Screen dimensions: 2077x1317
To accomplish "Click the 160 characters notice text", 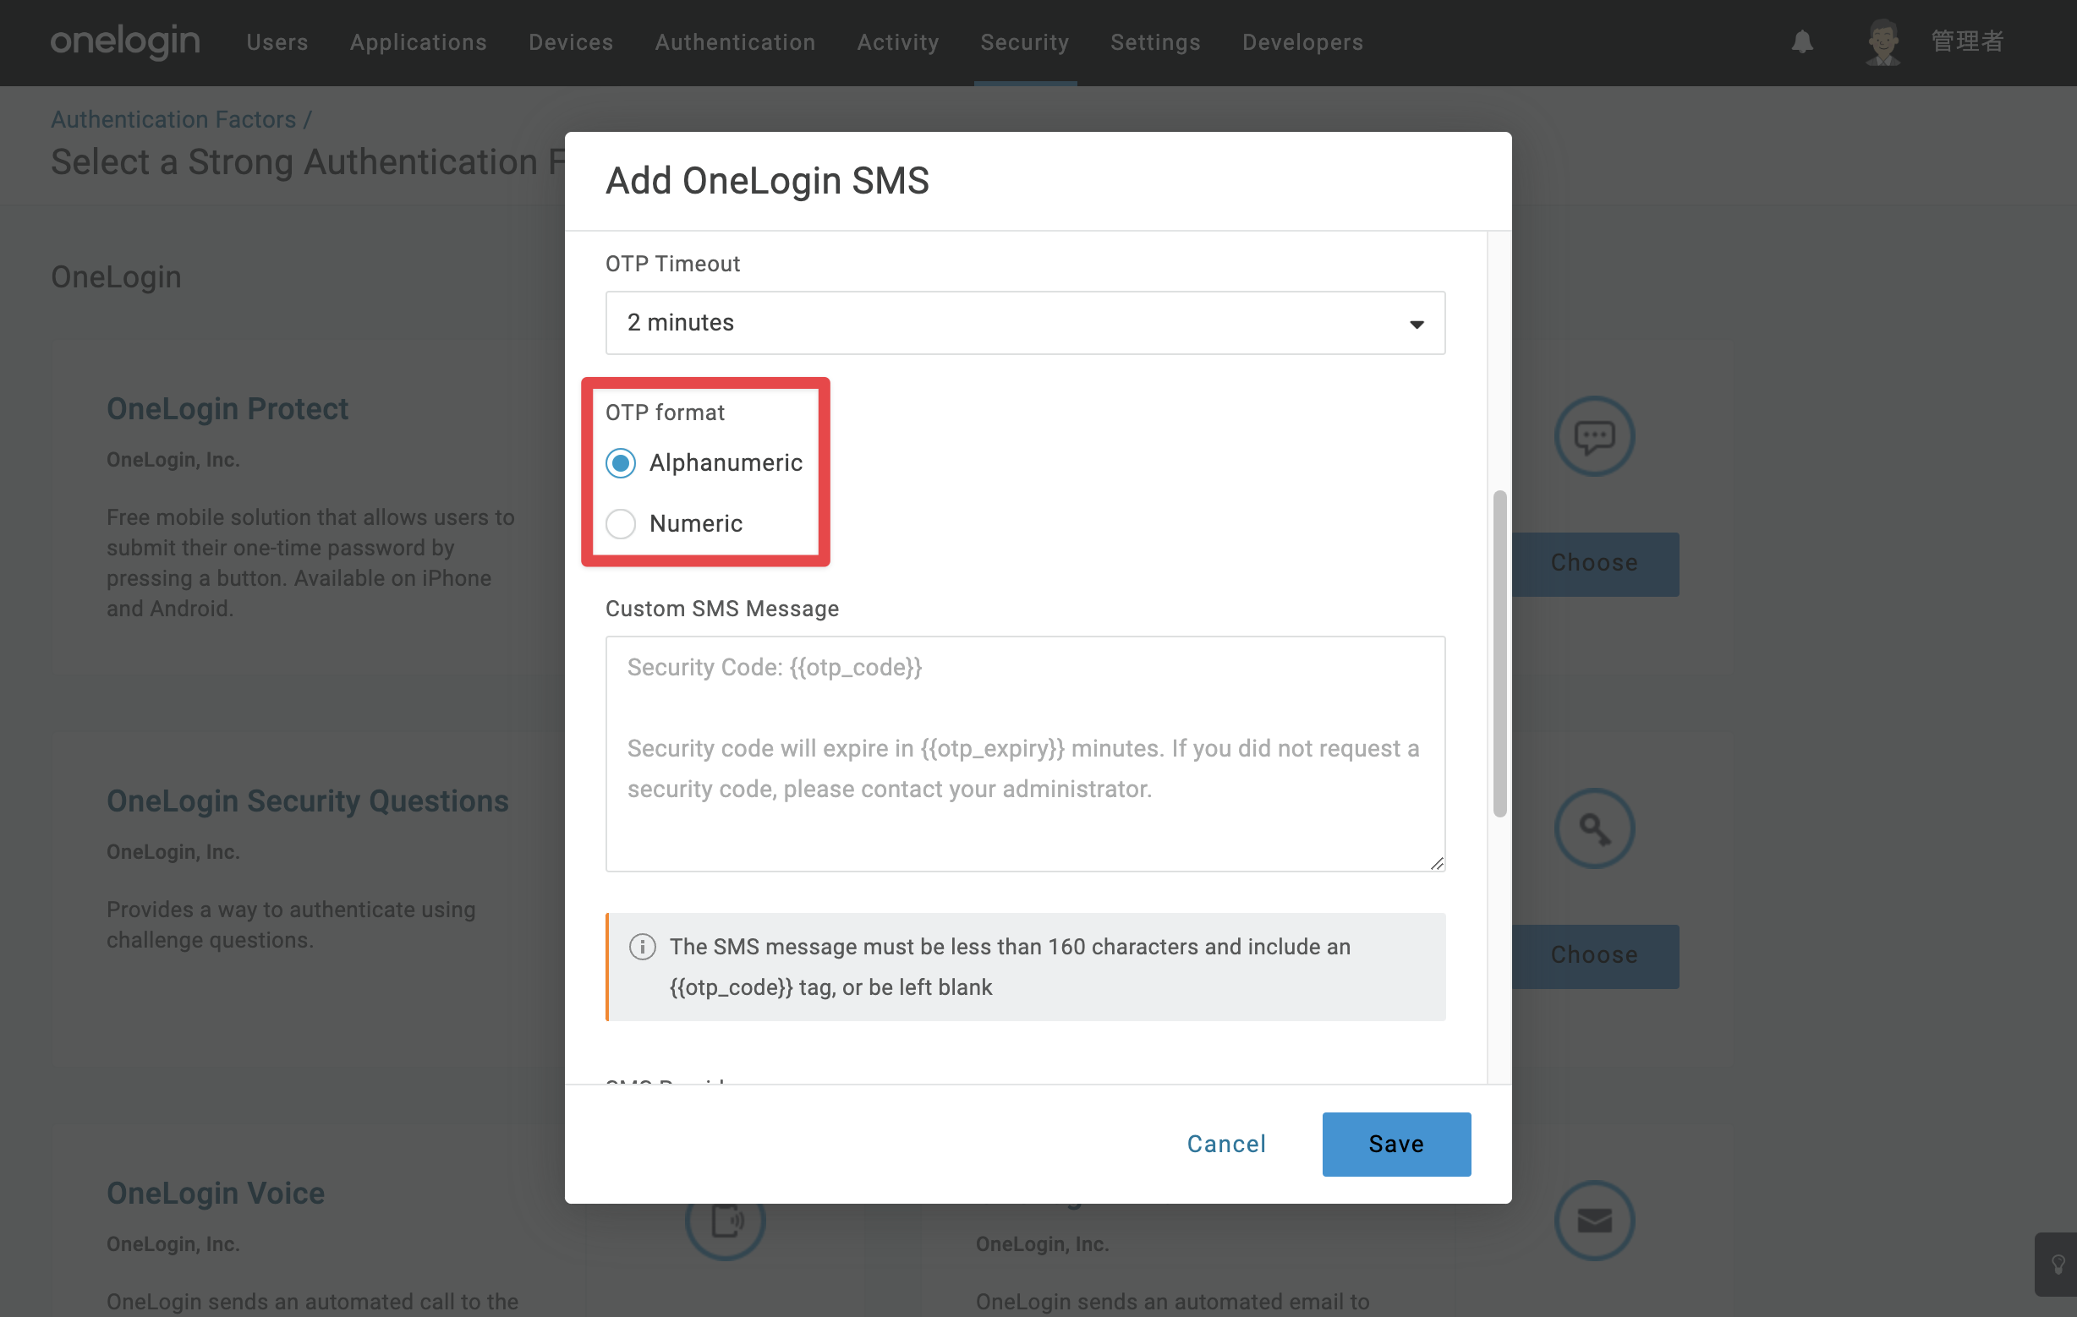I will pos(1010,967).
